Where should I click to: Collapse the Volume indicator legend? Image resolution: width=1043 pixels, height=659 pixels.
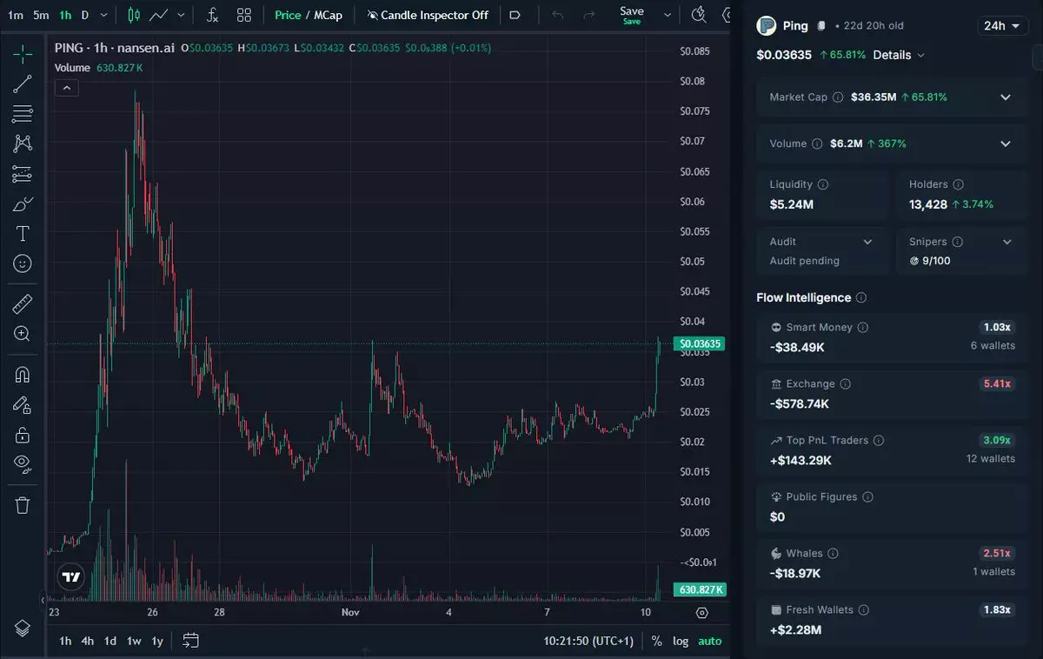tap(66, 88)
